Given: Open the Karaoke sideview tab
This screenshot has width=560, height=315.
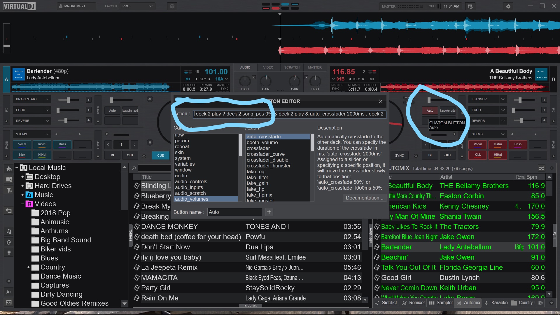Looking at the screenshot, I should click(x=496, y=303).
